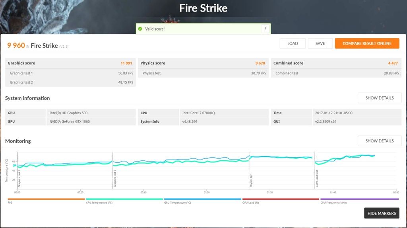Viewport: 407px width, 228px height.
Task: Click the Valid score! message text
Action: tap(155, 29)
